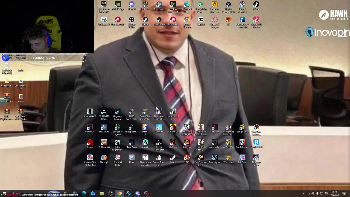350x197 pixels.
Task: Open the PlateUp! shortcut
Action: click(104, 159)
